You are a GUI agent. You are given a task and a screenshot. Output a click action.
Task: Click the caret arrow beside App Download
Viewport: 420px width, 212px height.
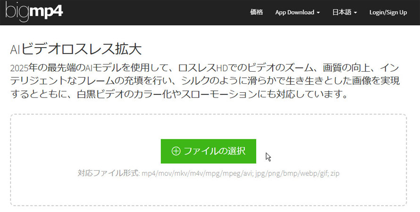(x=319, y=13)
